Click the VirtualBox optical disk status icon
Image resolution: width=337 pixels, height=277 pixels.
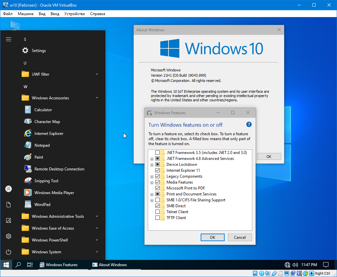click(x=261, y=273)
